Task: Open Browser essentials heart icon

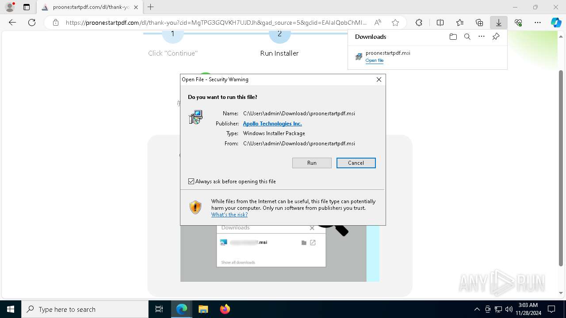Action: pos(518,23)
